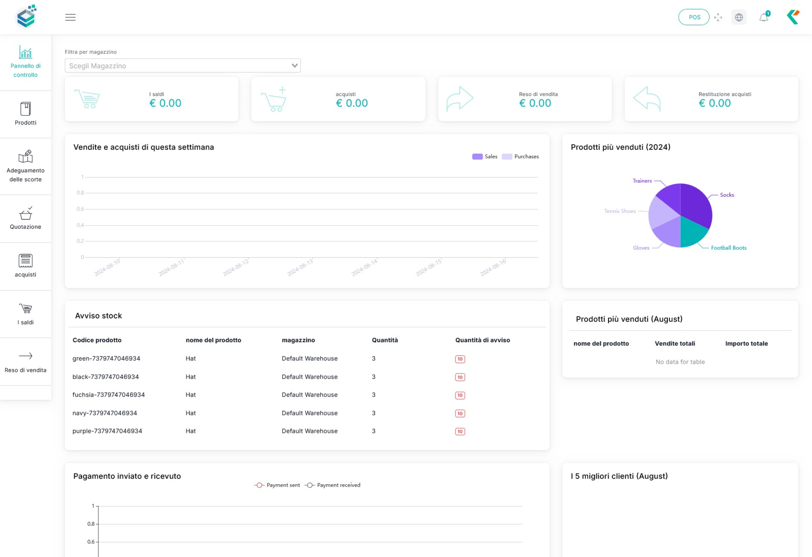This screenshot has height=557, width=812.
Task: Click the alert badge 10 in green row
Action: (460, 359)
